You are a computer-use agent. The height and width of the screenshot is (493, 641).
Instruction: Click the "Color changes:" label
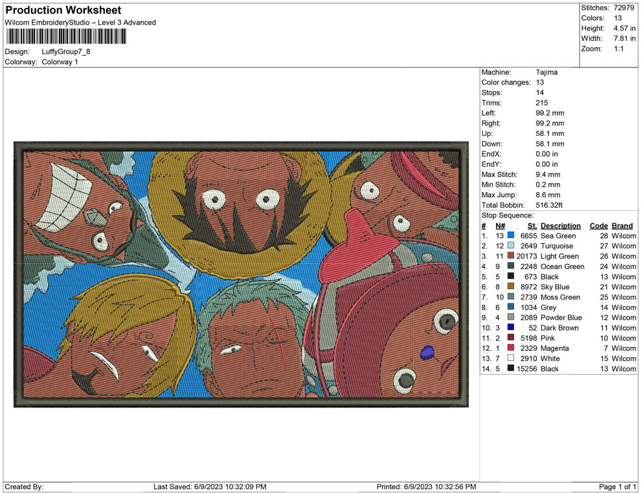pos(506,82)
